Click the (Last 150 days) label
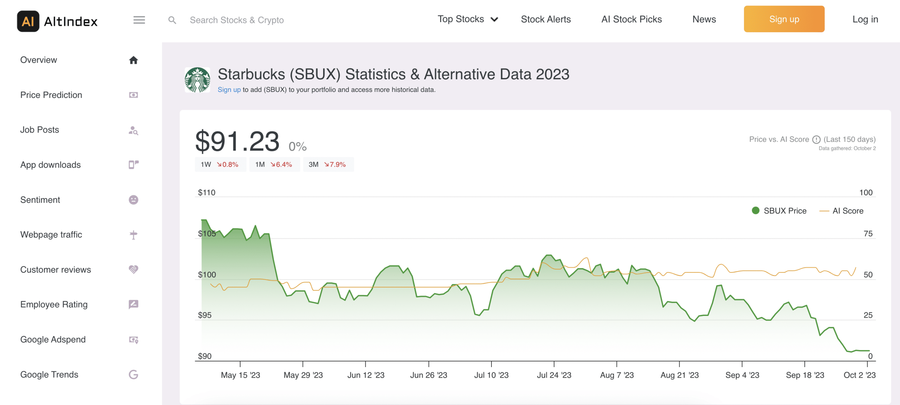 (849, 139)
